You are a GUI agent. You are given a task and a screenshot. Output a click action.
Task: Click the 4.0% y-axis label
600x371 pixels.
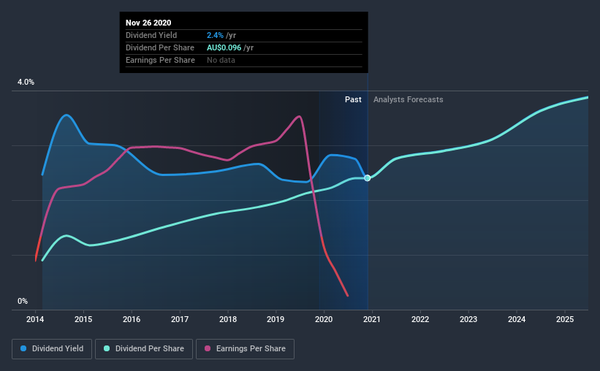click(26, 83)
